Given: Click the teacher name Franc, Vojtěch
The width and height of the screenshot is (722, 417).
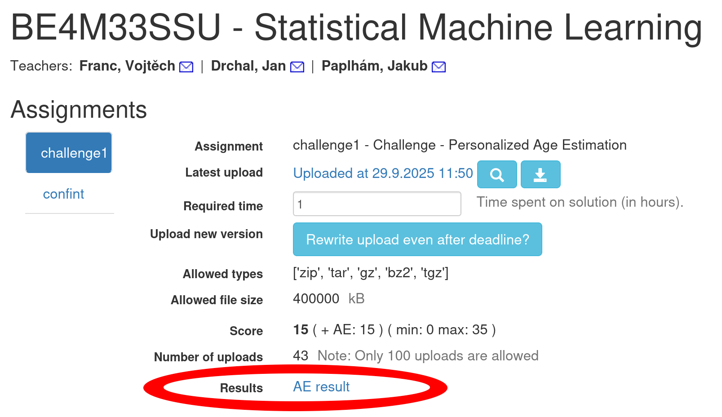Looking at the screenshot, I should pyautogui.click(x=127, y=66).
